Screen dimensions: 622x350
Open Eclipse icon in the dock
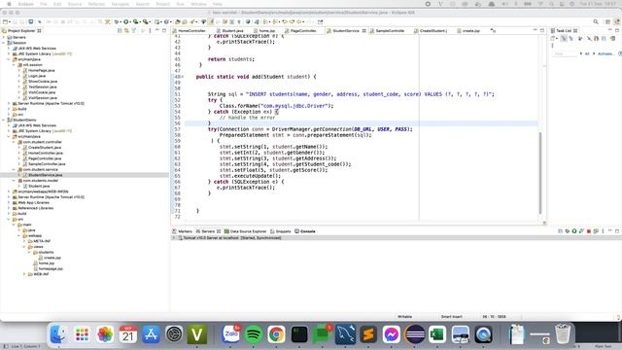tap(414, 334)
